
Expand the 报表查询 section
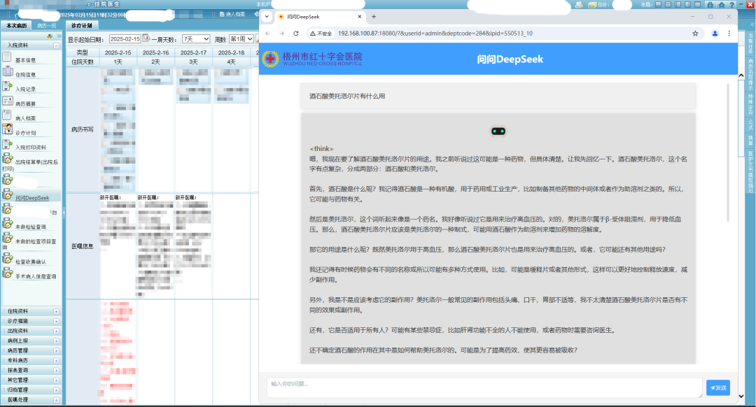[x=57, y=371]
